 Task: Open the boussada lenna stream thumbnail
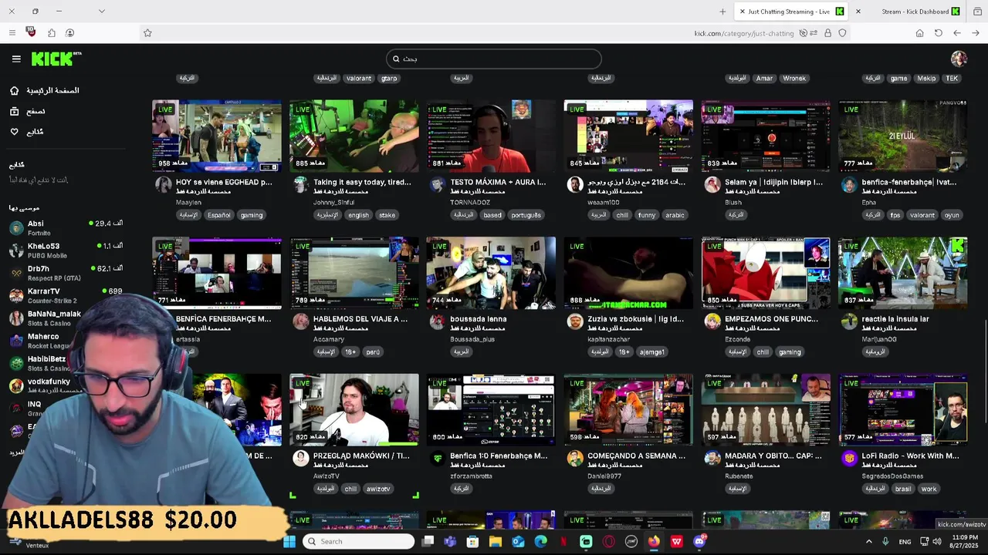pyautogui.click(x=491, y=273)
